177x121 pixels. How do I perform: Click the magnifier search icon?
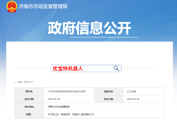[x=116, y=68]
